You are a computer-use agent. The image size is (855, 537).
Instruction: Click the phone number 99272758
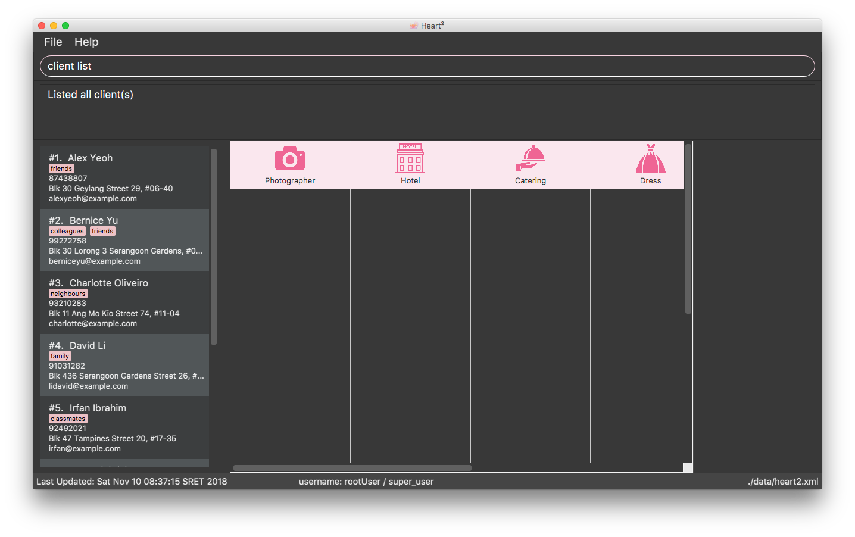67,241
